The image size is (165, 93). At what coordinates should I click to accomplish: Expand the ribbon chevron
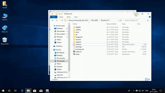pos(147,17)
